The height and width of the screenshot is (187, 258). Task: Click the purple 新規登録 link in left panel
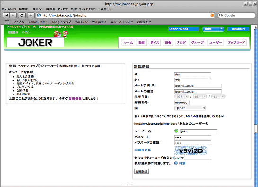pyautogui.click(x=75, y=98)
